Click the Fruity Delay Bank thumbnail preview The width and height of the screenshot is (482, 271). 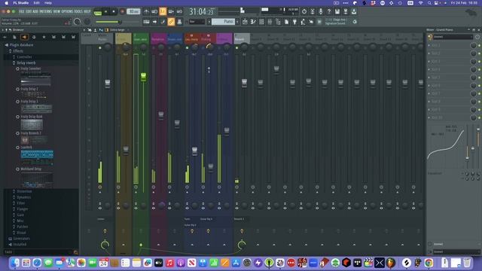point(32,125)
